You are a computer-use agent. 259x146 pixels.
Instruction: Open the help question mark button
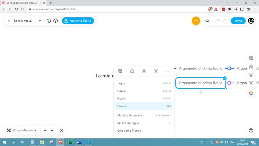pyautogui.click(x=251, y=130)
